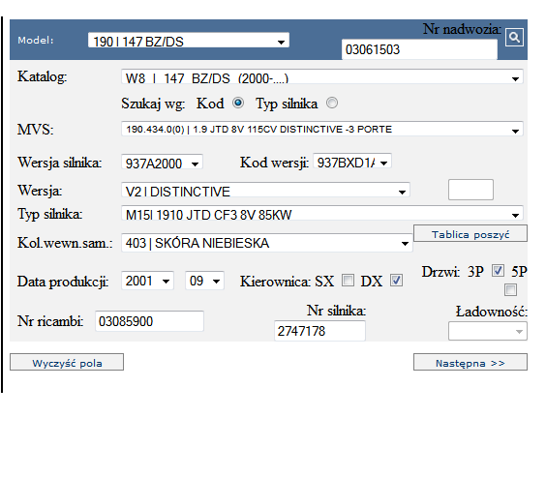This screenshot has height=477, width=546.
Task: Expand the Katalog dropdown list
Action: coord(322,77)
